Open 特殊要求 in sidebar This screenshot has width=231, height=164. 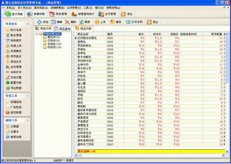14,41
